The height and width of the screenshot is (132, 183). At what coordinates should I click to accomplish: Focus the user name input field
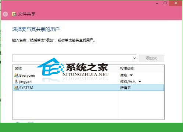[x=72, y=58]
